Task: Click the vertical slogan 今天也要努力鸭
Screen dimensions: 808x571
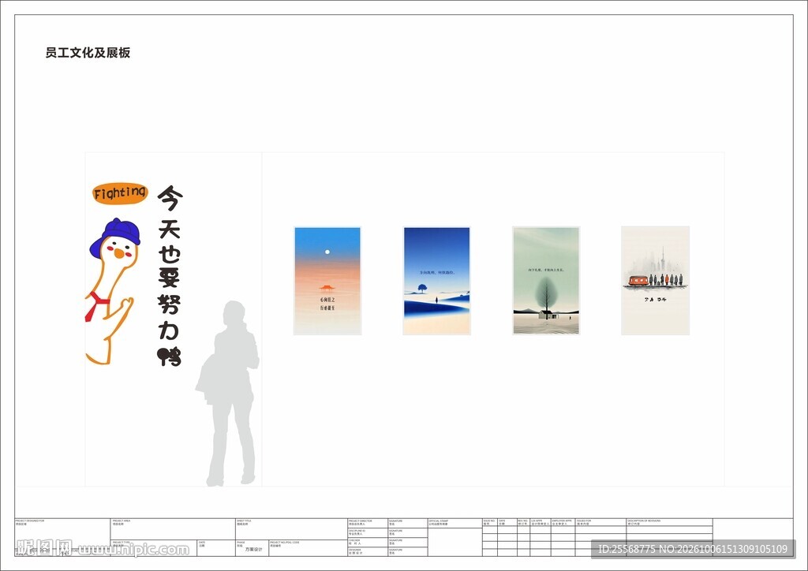Action: pyautogui.click(x=170, y=275)
